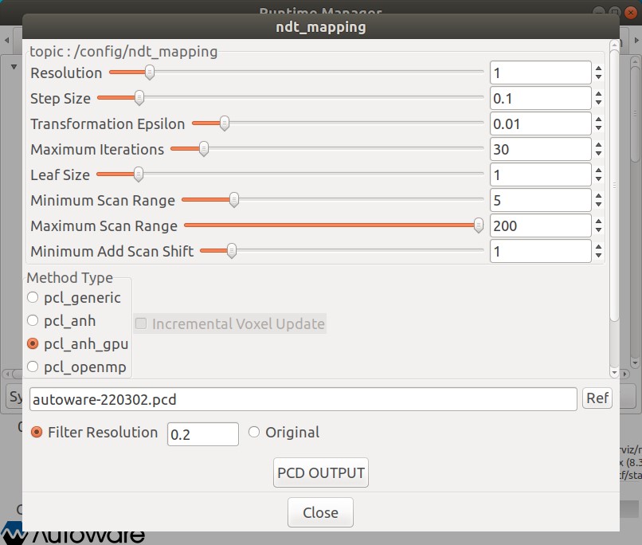Click the dialog scrollbar down arrow
The image size is (642, 545).
[x=614, y=373]
